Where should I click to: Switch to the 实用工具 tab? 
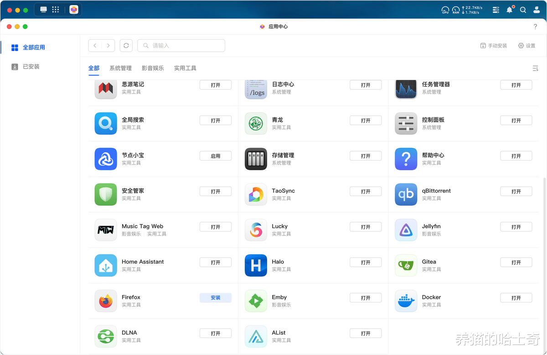185,68
